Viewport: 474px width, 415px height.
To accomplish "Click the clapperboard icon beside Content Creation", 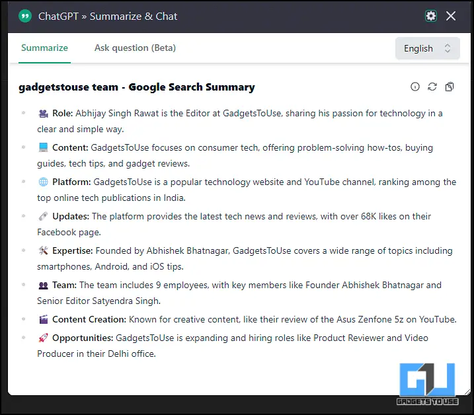I will pyautogui.click(x=43, y=319).
